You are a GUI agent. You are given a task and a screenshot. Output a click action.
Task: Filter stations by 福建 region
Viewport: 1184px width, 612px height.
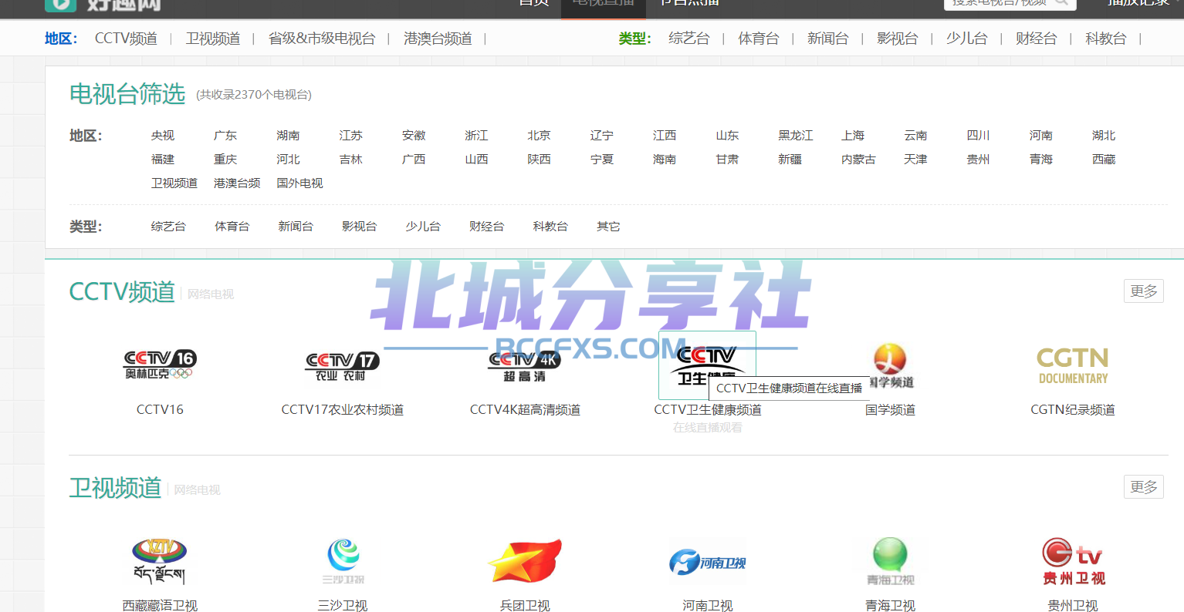[163, 160]
